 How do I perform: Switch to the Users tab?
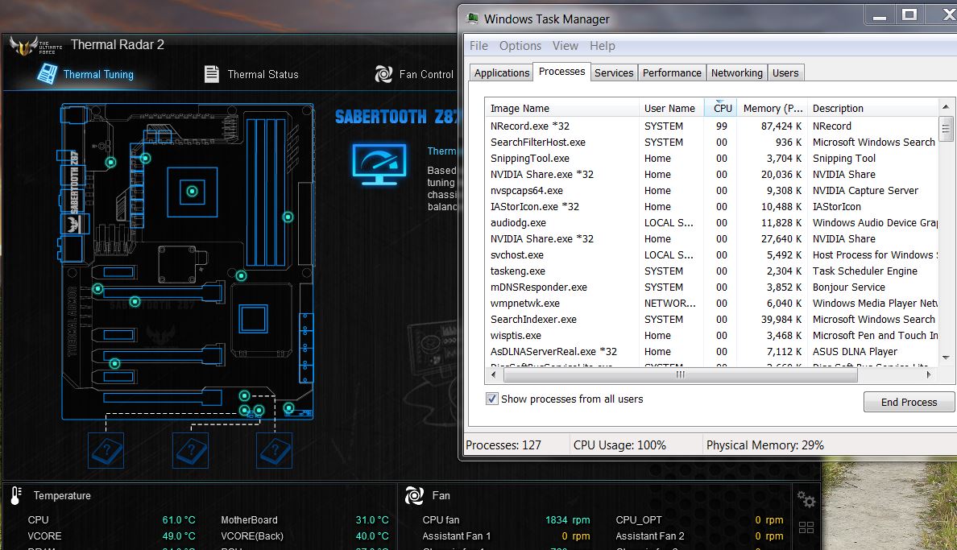pos(785,72)
